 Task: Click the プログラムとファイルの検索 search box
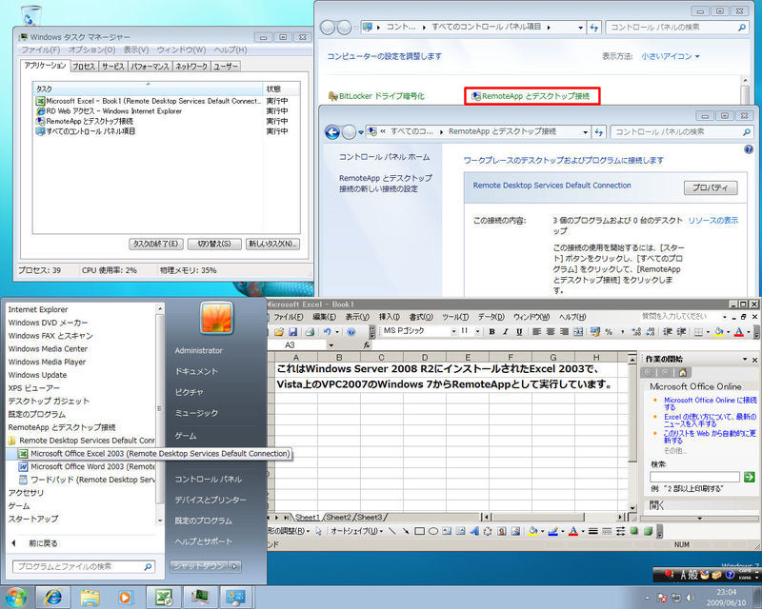coord(84,566)
